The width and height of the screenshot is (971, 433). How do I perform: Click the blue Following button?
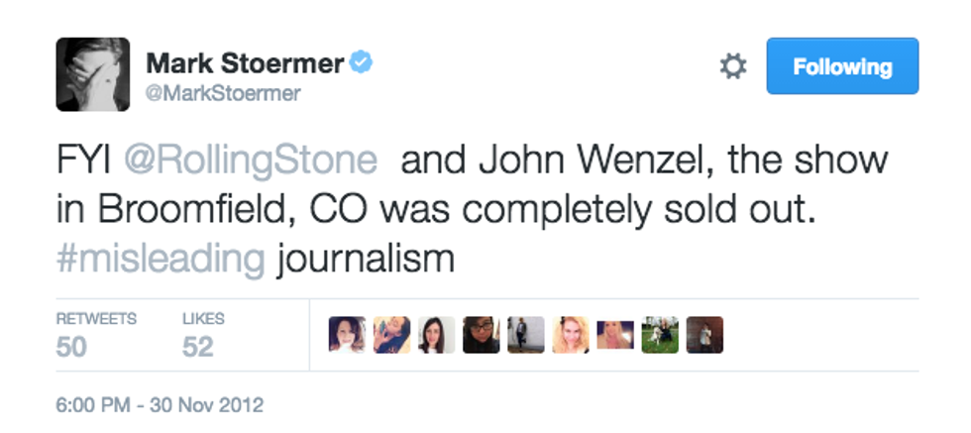coord(842,66)
